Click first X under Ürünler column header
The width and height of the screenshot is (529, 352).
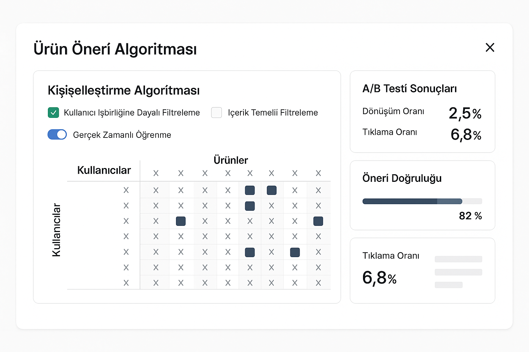[x=156, y=173]
